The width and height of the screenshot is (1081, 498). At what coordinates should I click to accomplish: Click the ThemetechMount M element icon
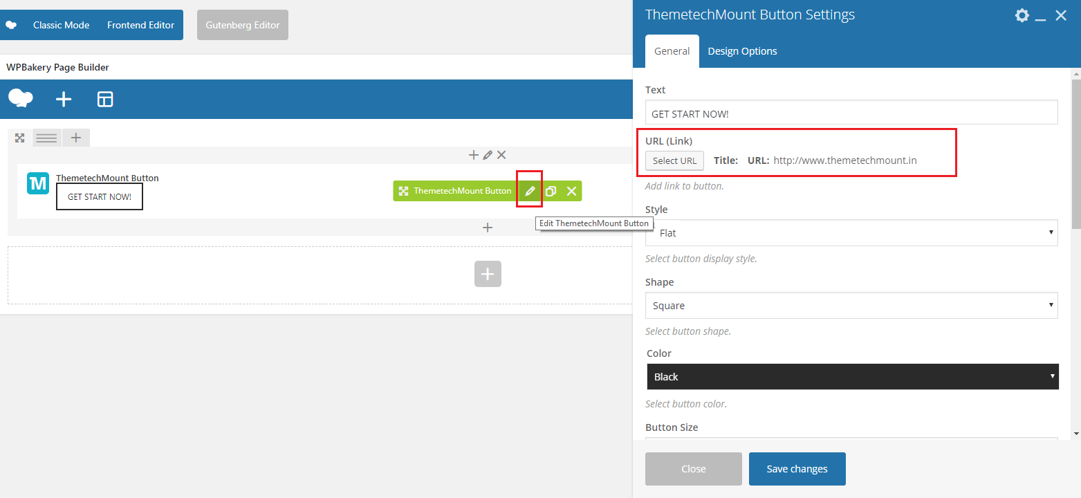tap(38, 183)
